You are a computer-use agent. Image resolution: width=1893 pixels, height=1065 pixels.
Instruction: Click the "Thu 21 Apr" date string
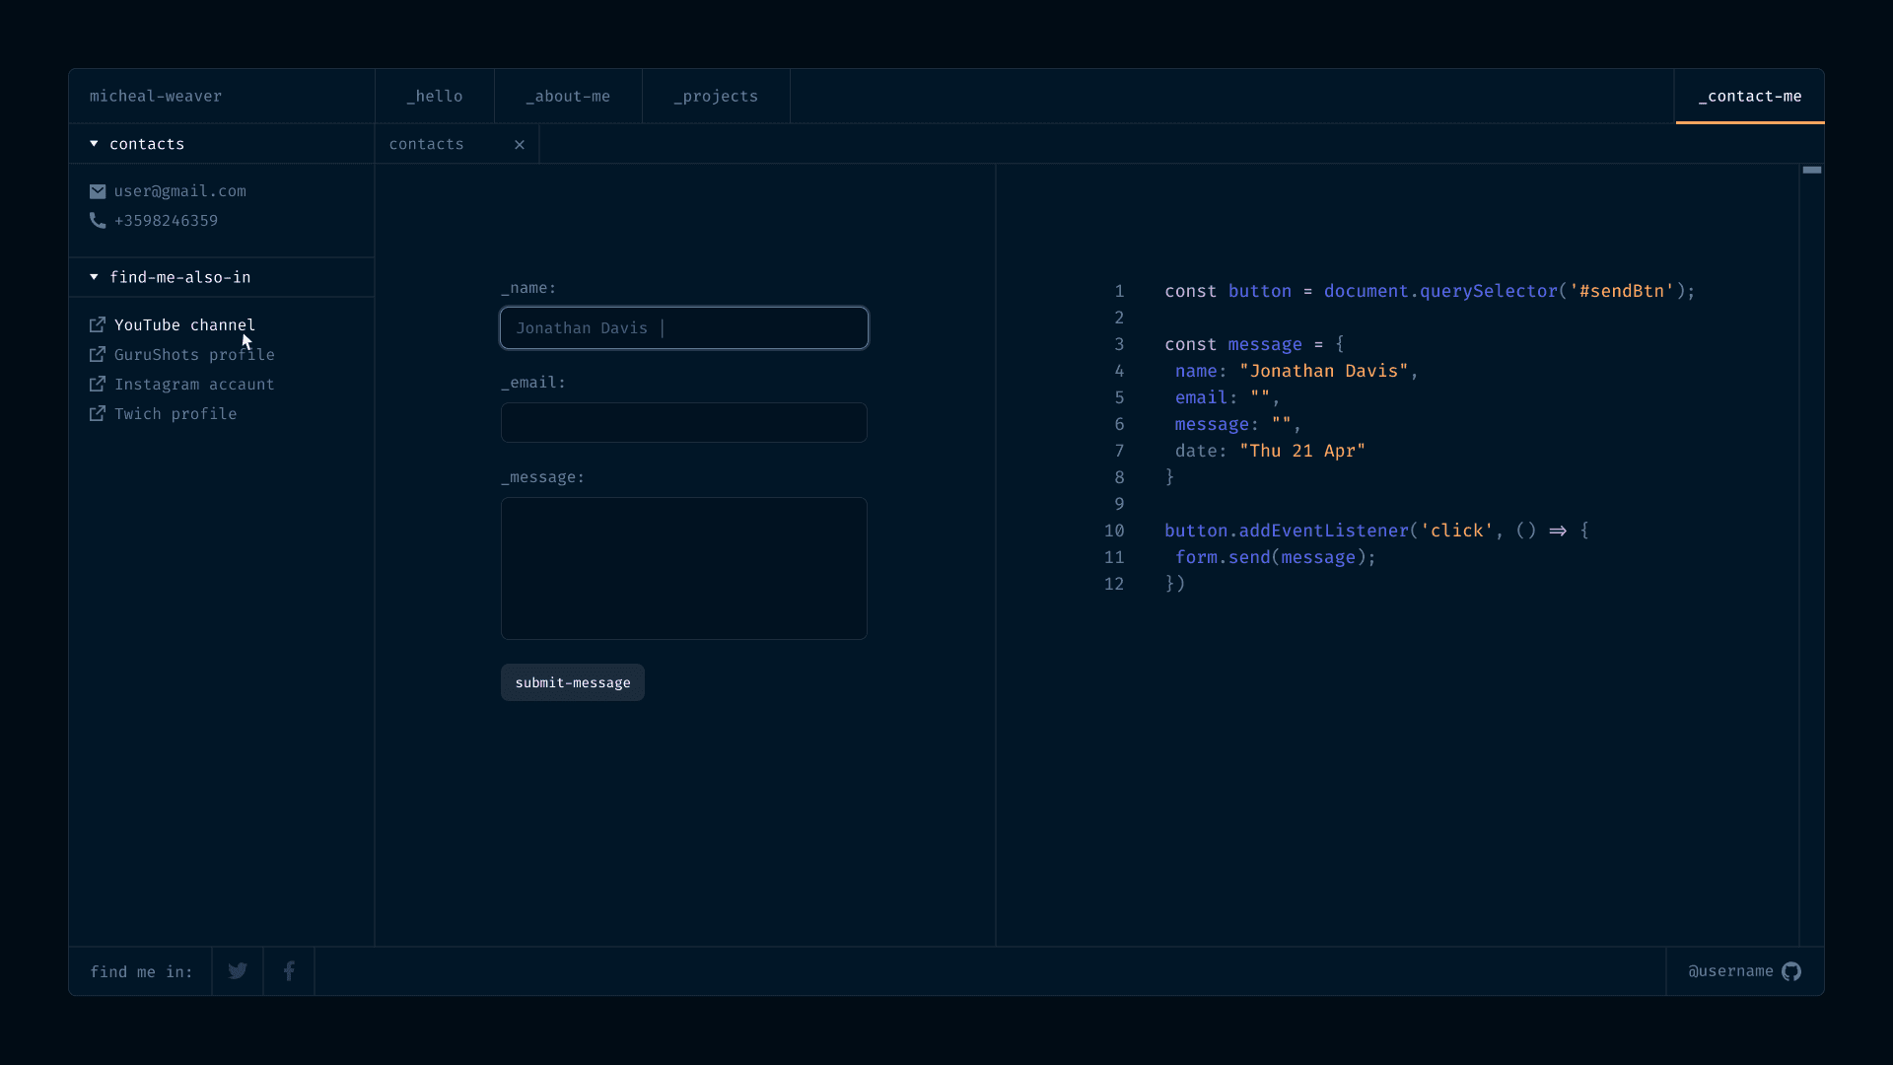tap(1302, 451)
